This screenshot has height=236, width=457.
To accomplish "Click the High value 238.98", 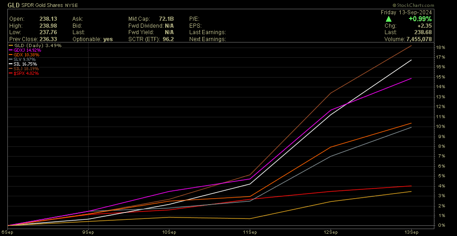I will point(48,26).
